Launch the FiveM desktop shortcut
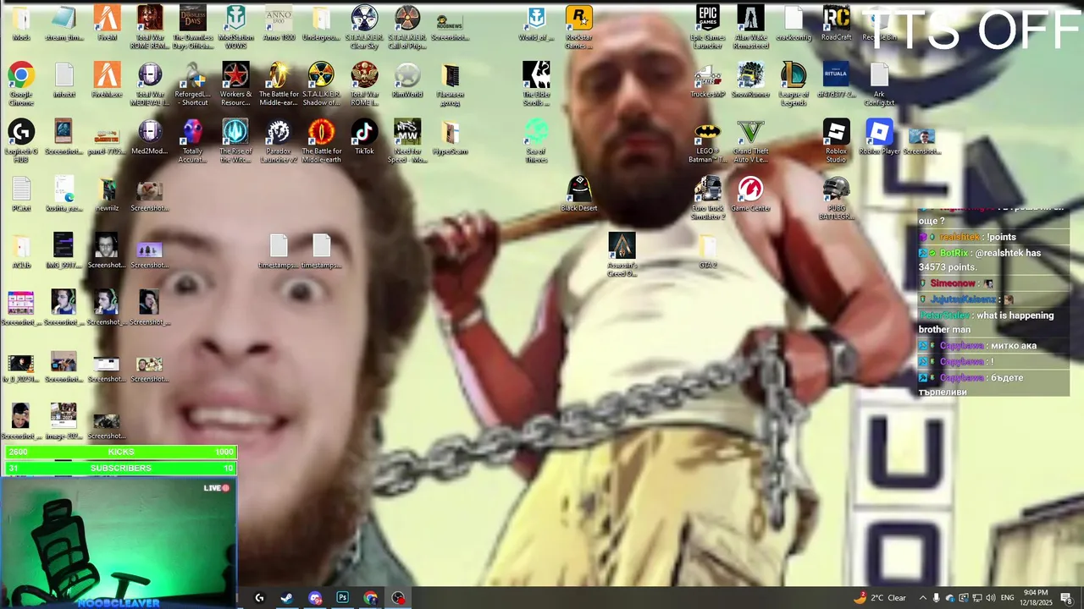1084x609 pixels. tap(107, 23)
